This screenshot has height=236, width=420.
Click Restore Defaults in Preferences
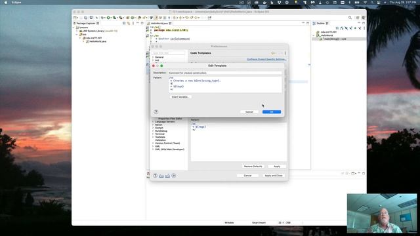[253, 167]
